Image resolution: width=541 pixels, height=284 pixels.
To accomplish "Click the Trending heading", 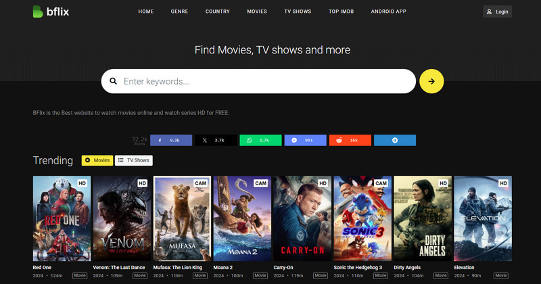I will [x=53, y=160].
